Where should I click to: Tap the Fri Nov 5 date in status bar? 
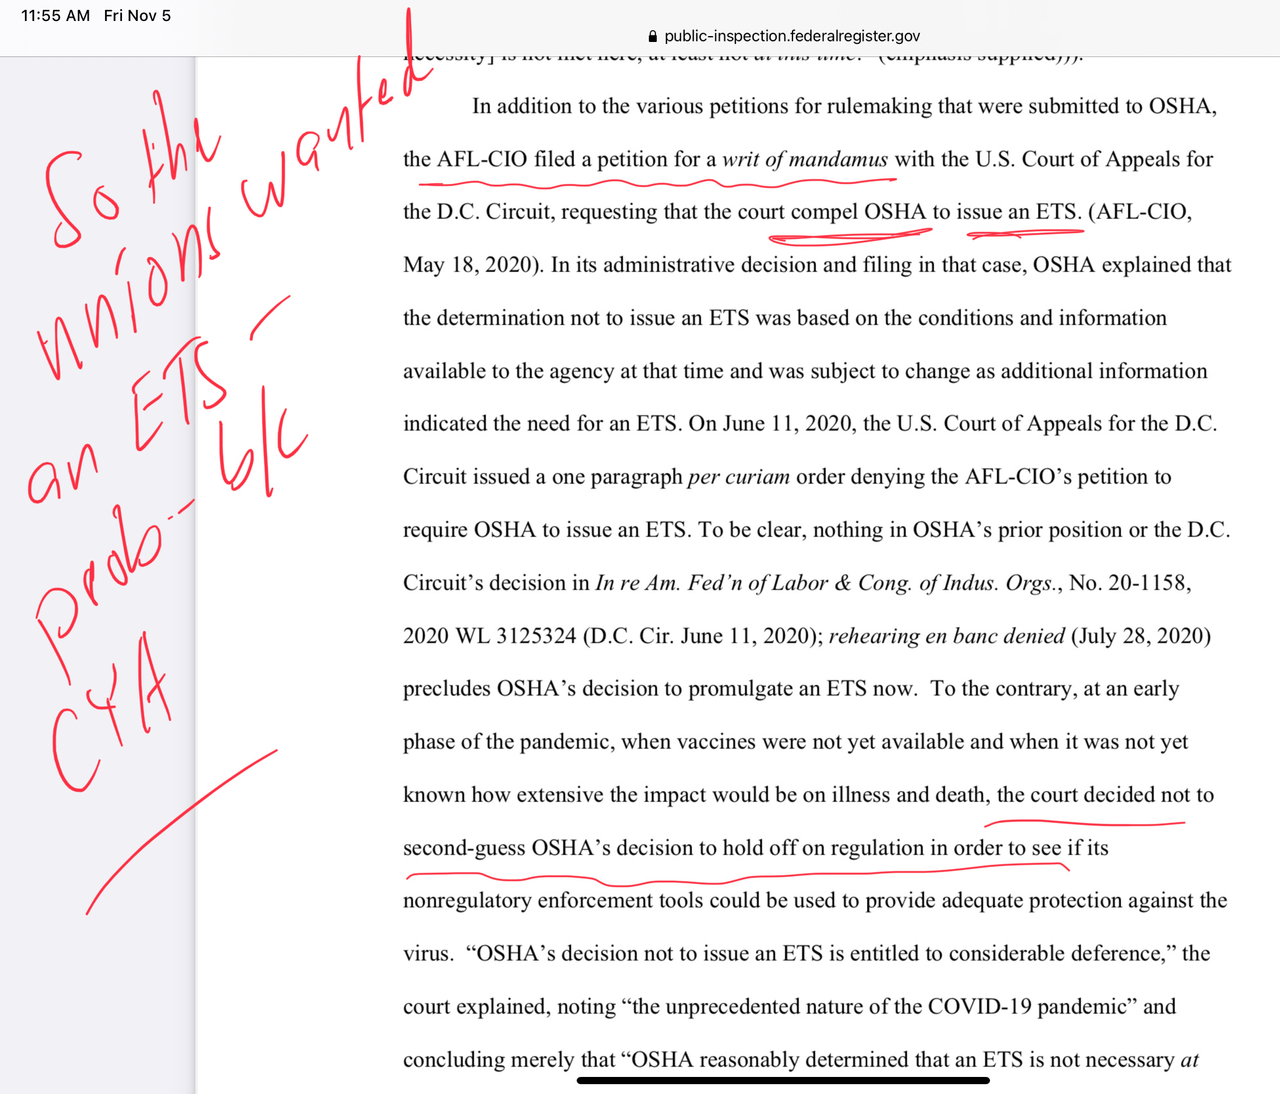(x=137, y=16)
